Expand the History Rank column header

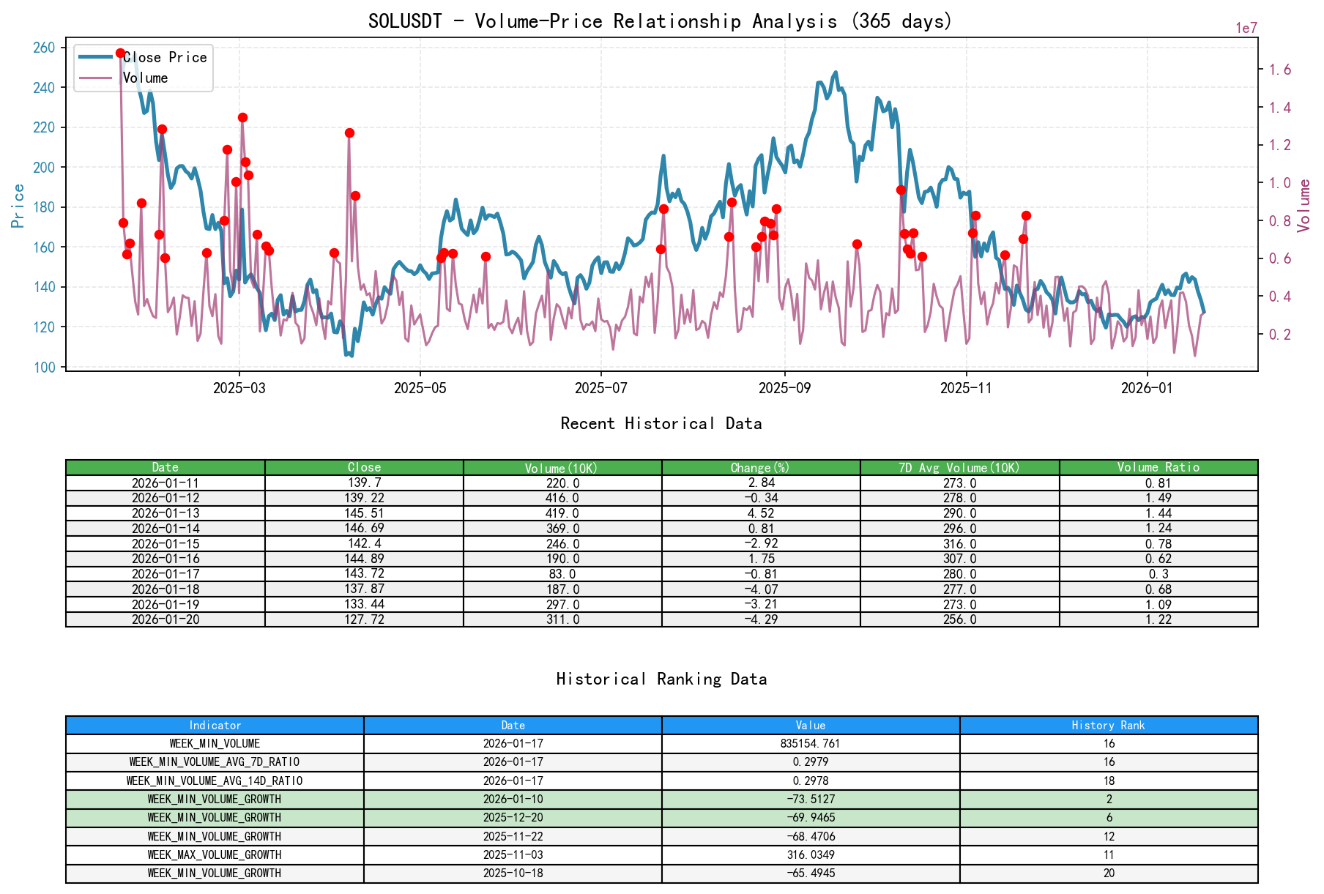(x=1106, y=725)
